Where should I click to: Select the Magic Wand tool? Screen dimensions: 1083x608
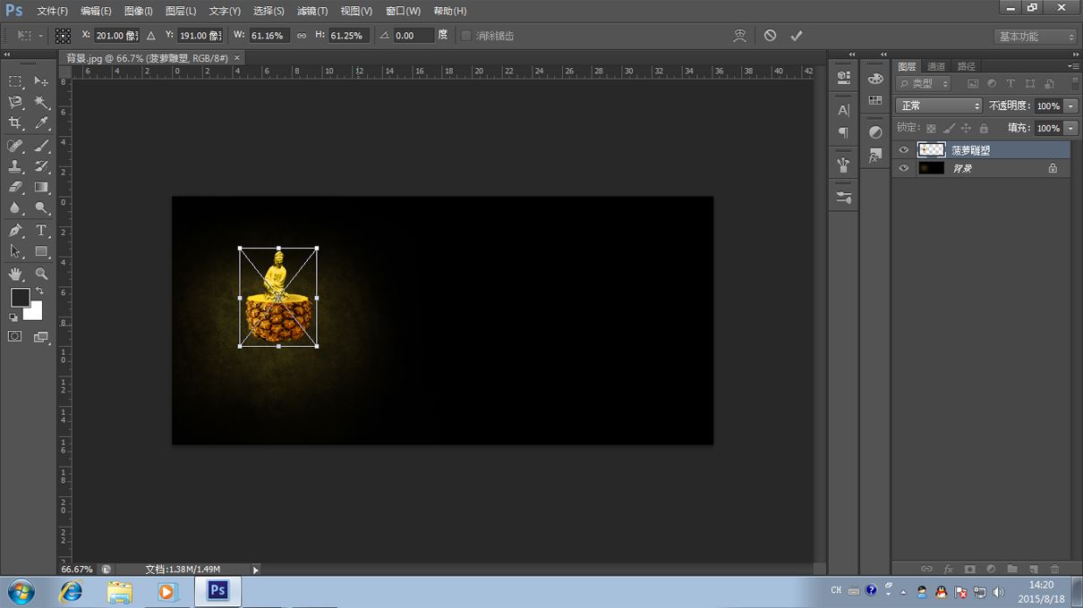tap(41, 103)
